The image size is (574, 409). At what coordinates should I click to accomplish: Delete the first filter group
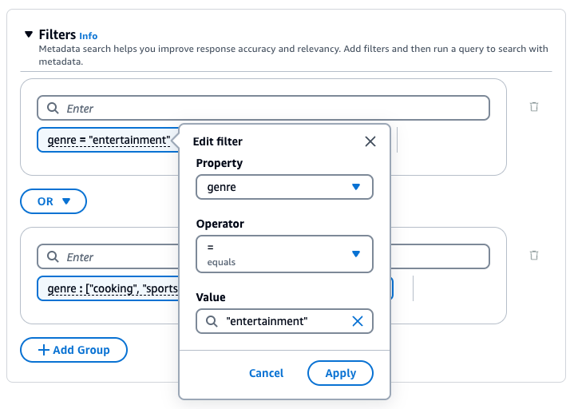pos(534,107)
